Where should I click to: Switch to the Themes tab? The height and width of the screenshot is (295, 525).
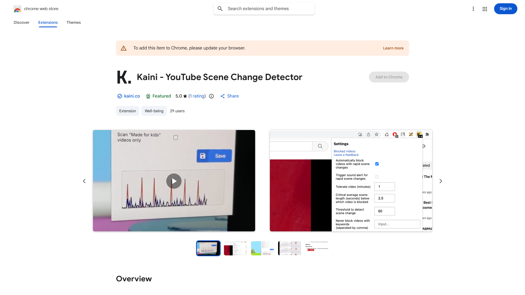[74, 22]
